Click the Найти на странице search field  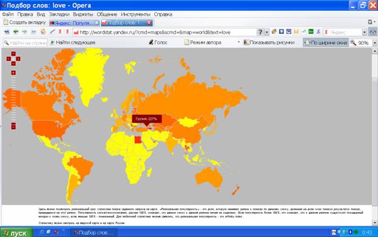[x=25, y=43]
